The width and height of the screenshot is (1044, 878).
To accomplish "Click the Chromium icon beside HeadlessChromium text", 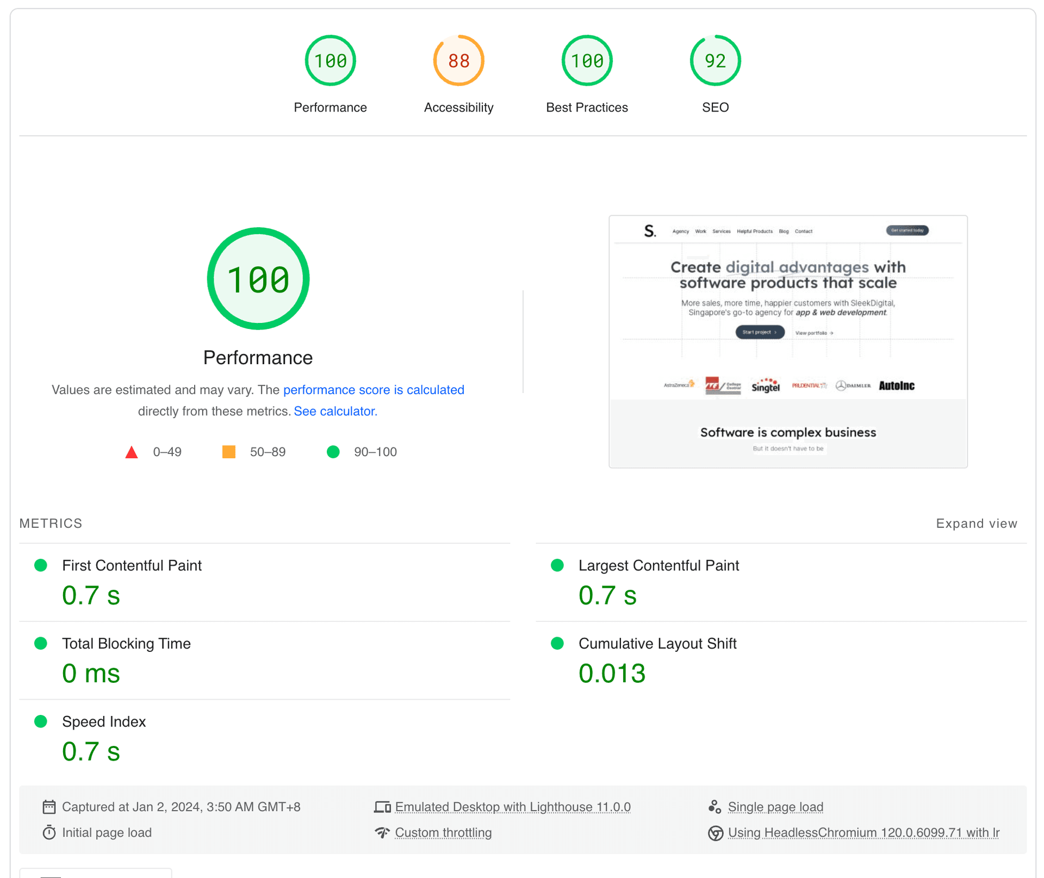I will click(x=715, y=832).
